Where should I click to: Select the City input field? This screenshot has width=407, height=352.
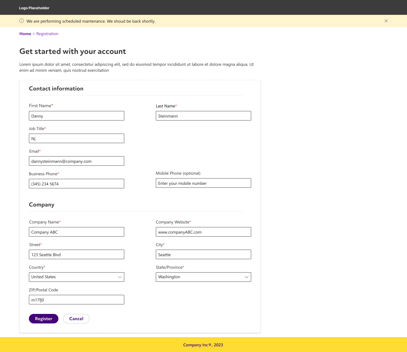203,254
